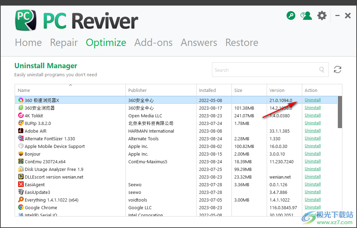The width and height of the screenshot is (357, 228).
Task: Sort by the Installed column header
Action: coord(214,90)
